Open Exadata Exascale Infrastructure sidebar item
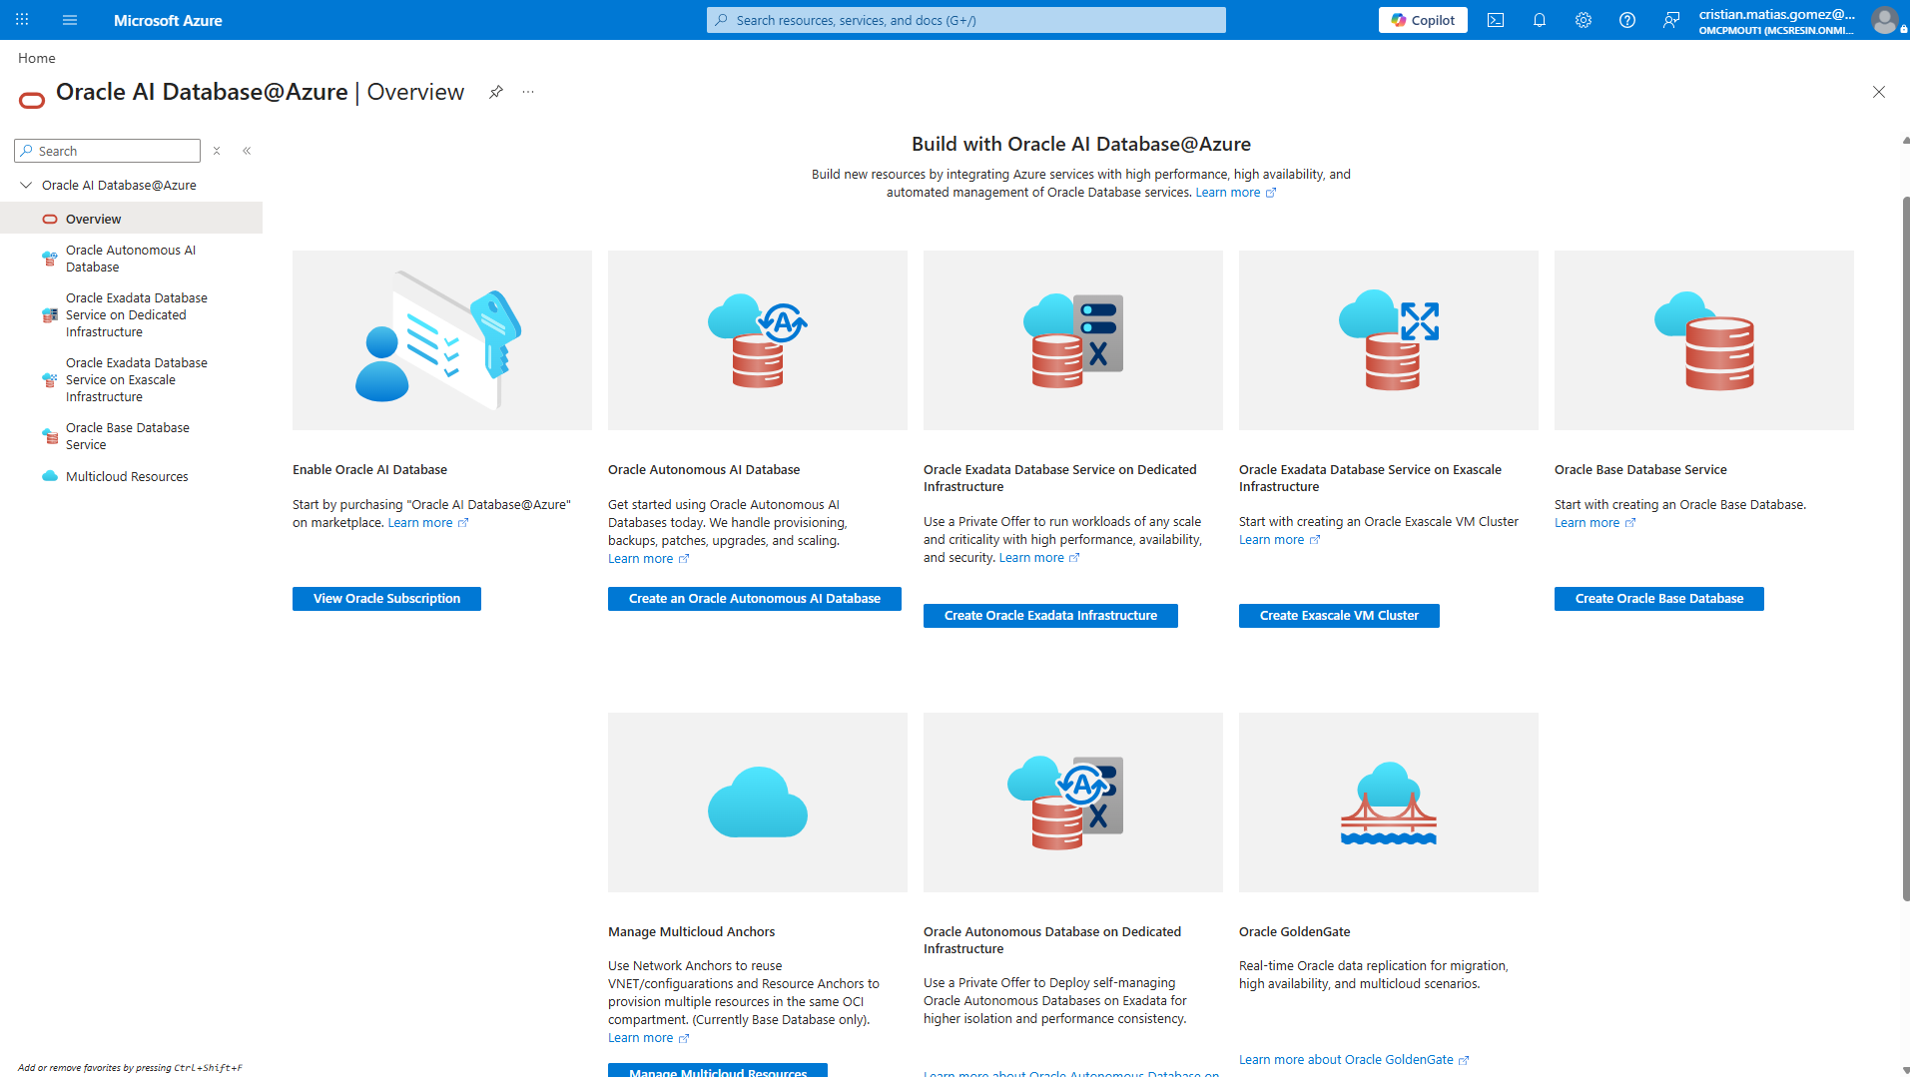 [x=131, y=380]
